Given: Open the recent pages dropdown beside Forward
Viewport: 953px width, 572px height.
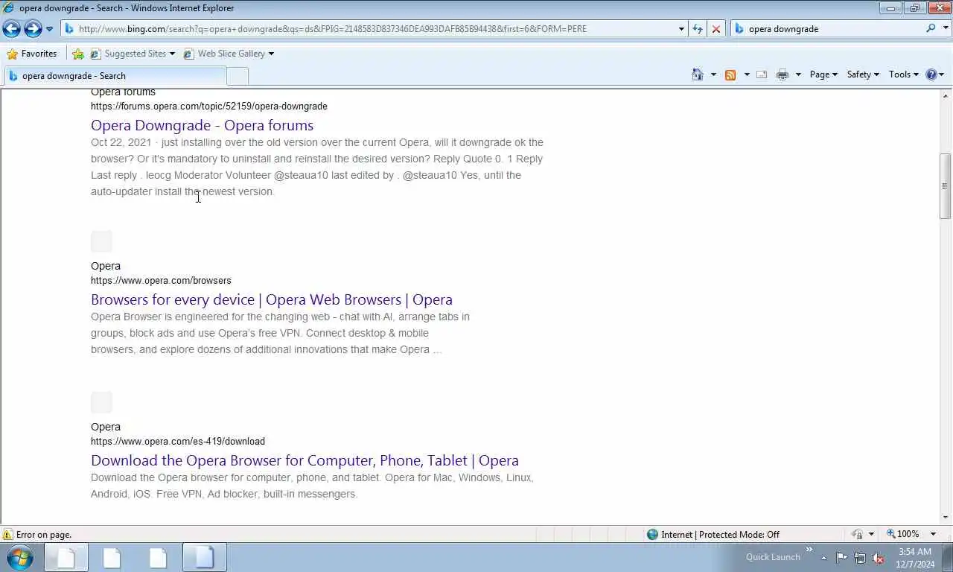Looking at the screenshot, I should click(49, 29).
